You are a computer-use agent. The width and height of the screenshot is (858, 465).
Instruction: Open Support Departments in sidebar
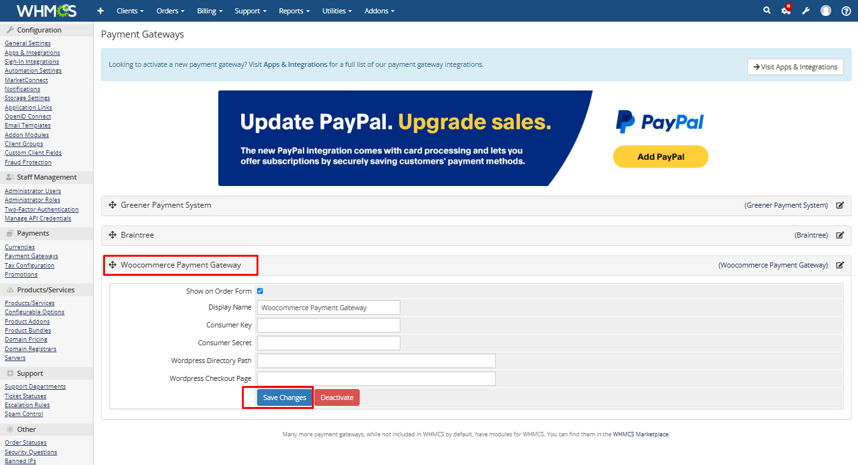coord(35,387)
